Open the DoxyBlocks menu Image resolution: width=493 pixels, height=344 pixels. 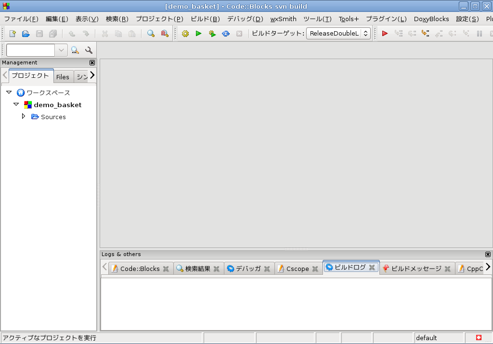point(431,19)
